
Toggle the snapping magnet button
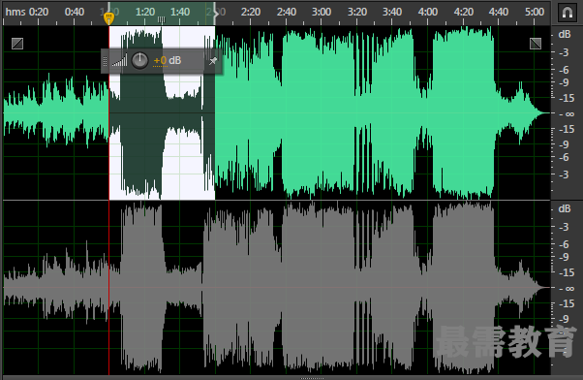click(567, 13)
